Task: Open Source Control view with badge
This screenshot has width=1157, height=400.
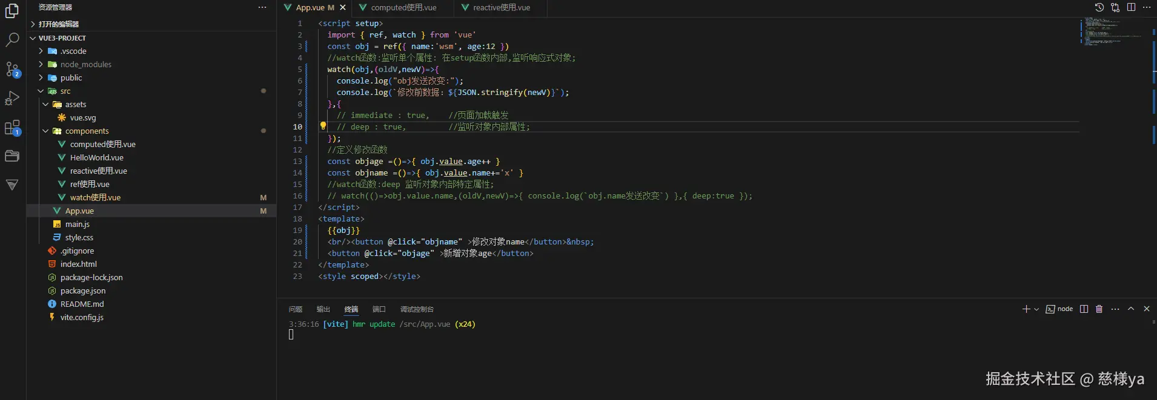Action: click(x=12, y=70)
